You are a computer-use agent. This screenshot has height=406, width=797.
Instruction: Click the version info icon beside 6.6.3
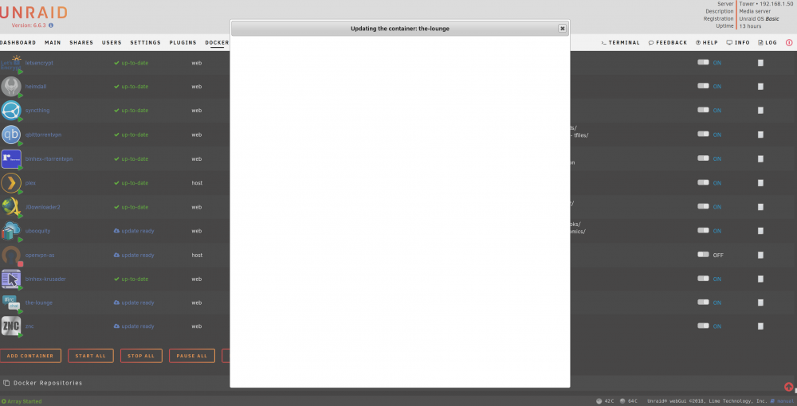point(51,25)
